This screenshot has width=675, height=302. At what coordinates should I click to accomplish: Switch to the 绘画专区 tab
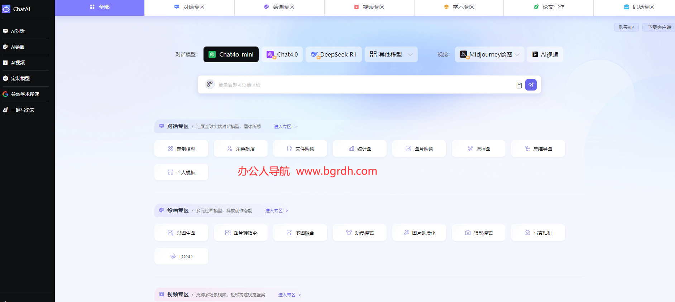tap(279, 7)
